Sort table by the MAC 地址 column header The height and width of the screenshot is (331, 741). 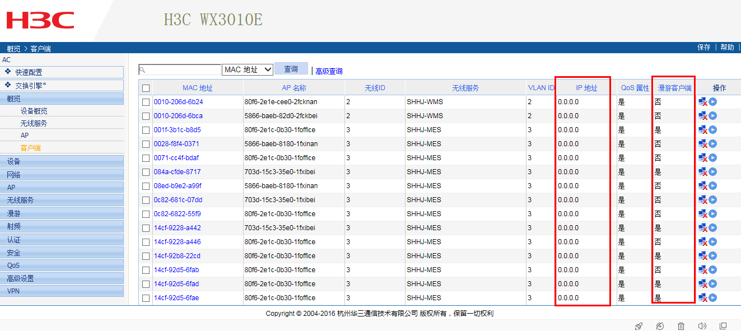tap(198, 88)
